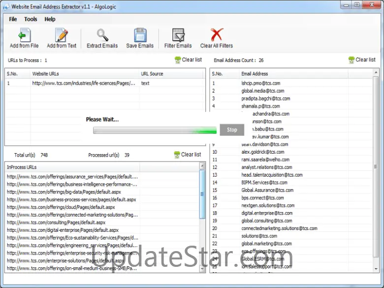Clear the InProcess URLs list
Screen dimensions: 384x288
187,155
